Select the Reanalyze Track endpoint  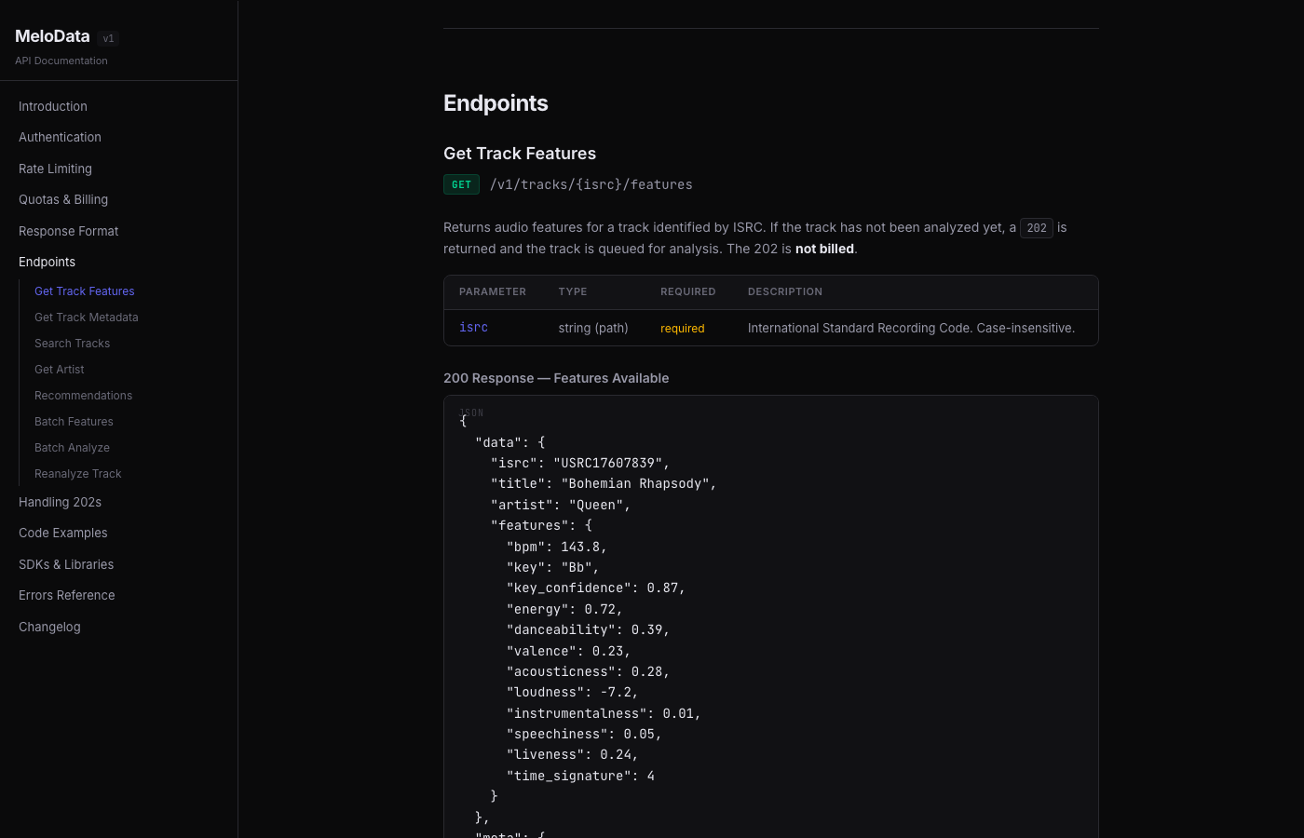point(77,473)
